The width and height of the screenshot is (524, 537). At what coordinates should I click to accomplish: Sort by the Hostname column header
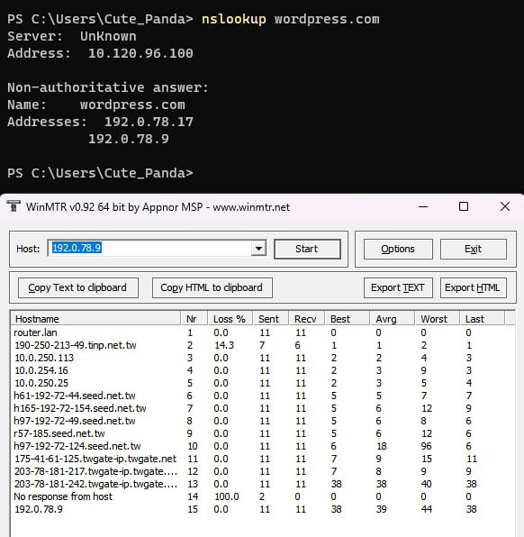tap(95, 319)
